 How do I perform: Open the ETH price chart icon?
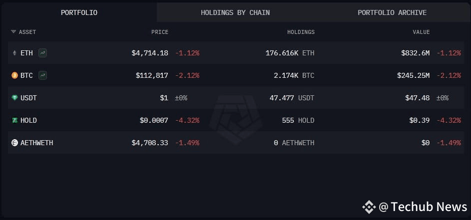click(x=42, y=53)
